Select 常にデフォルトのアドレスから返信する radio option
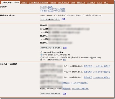The image size is (115, 99). [x=41, y=58]
